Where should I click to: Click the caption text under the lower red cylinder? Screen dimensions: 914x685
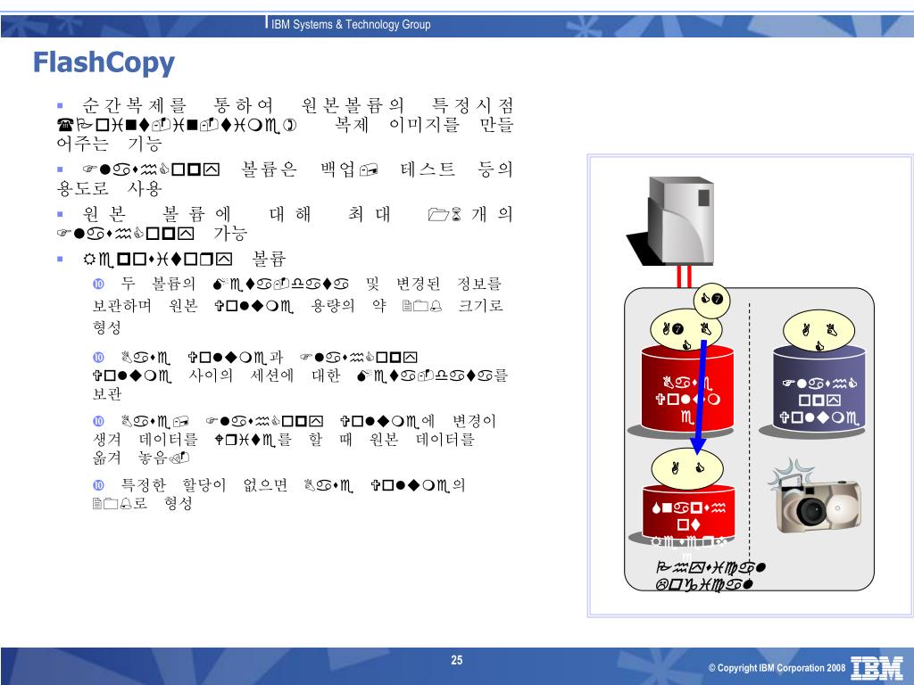[710, 575]
